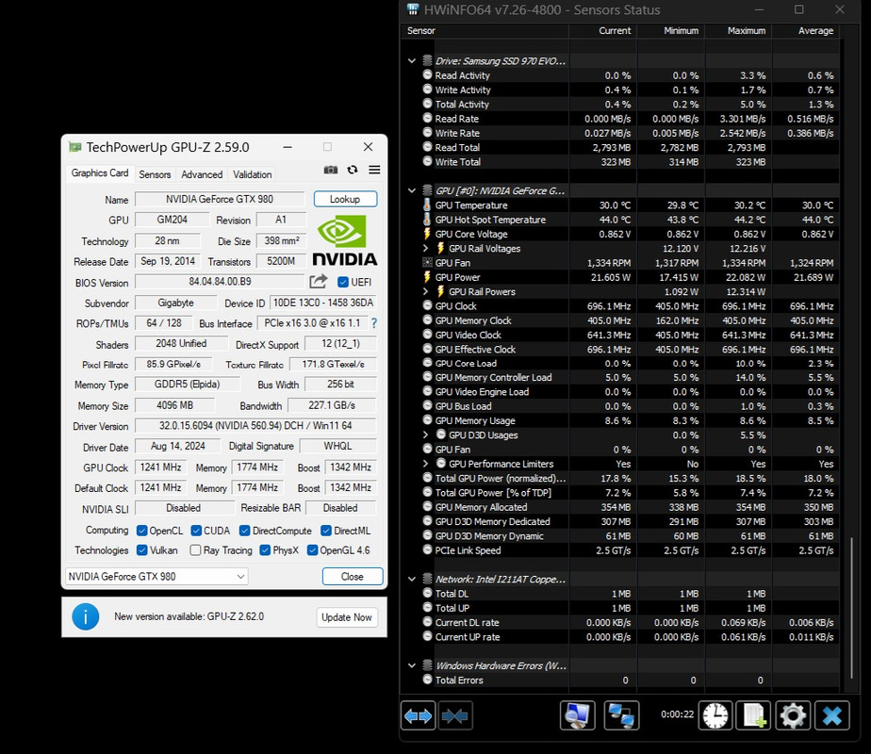Click the Close button in GPU-Z
The image size is (871, 754).
pos(353,576)
